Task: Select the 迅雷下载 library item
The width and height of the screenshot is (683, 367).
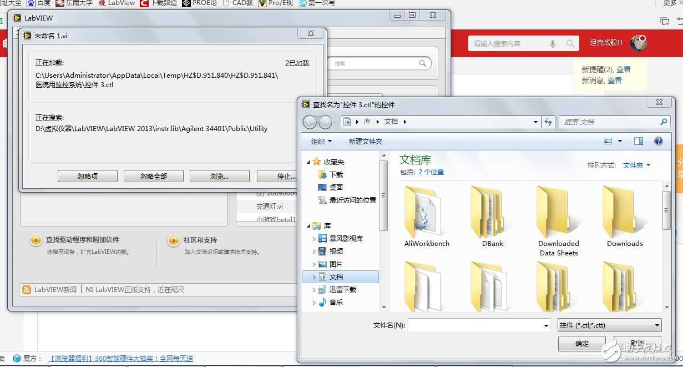Action: click(343, 289)
